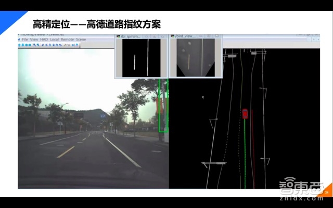Click the second magnifier zoom icon
The image size is (333, 208).
point(39,45)
